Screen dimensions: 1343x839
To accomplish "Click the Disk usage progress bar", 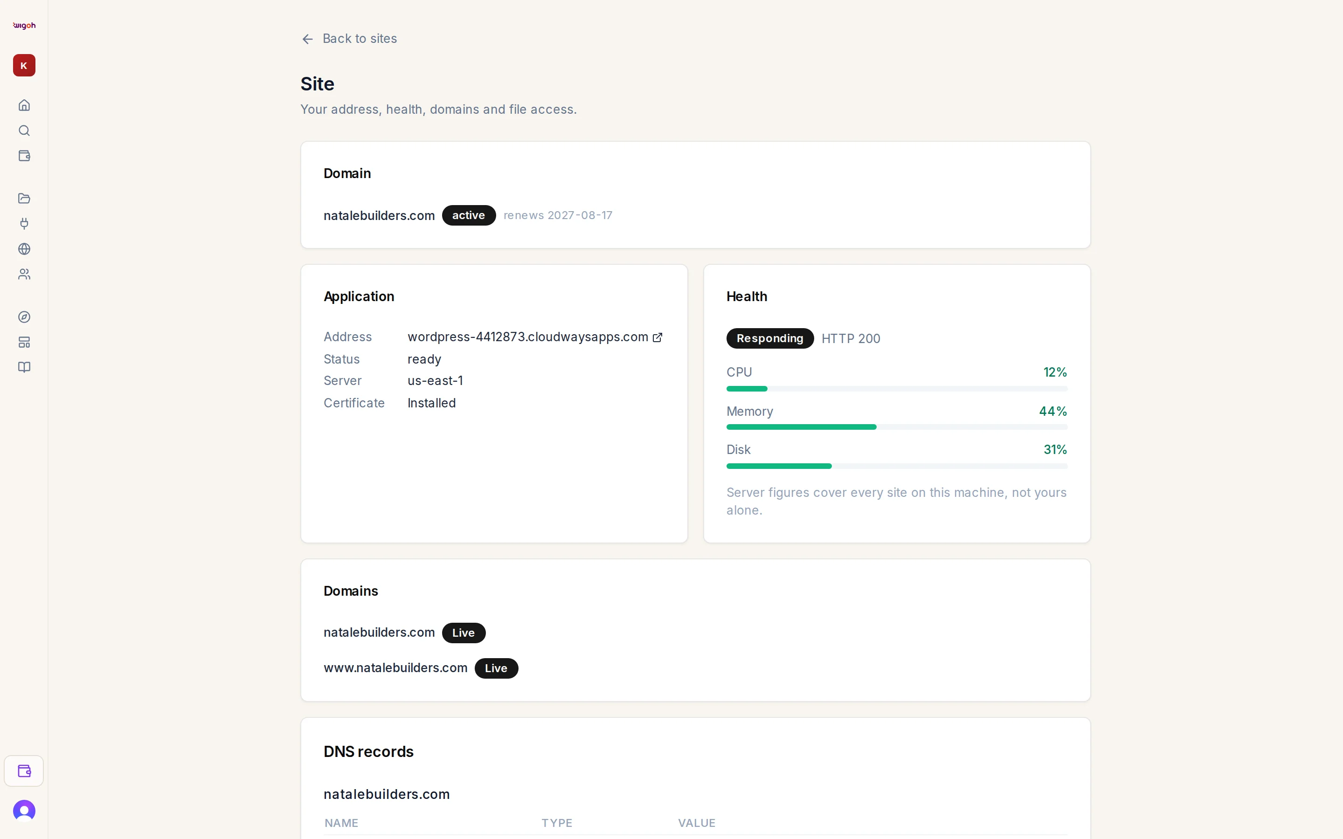I will point(897,466).
